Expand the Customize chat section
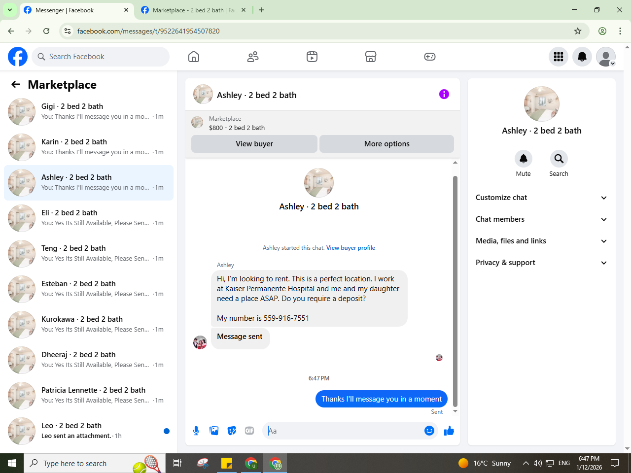 pos(541,198)
